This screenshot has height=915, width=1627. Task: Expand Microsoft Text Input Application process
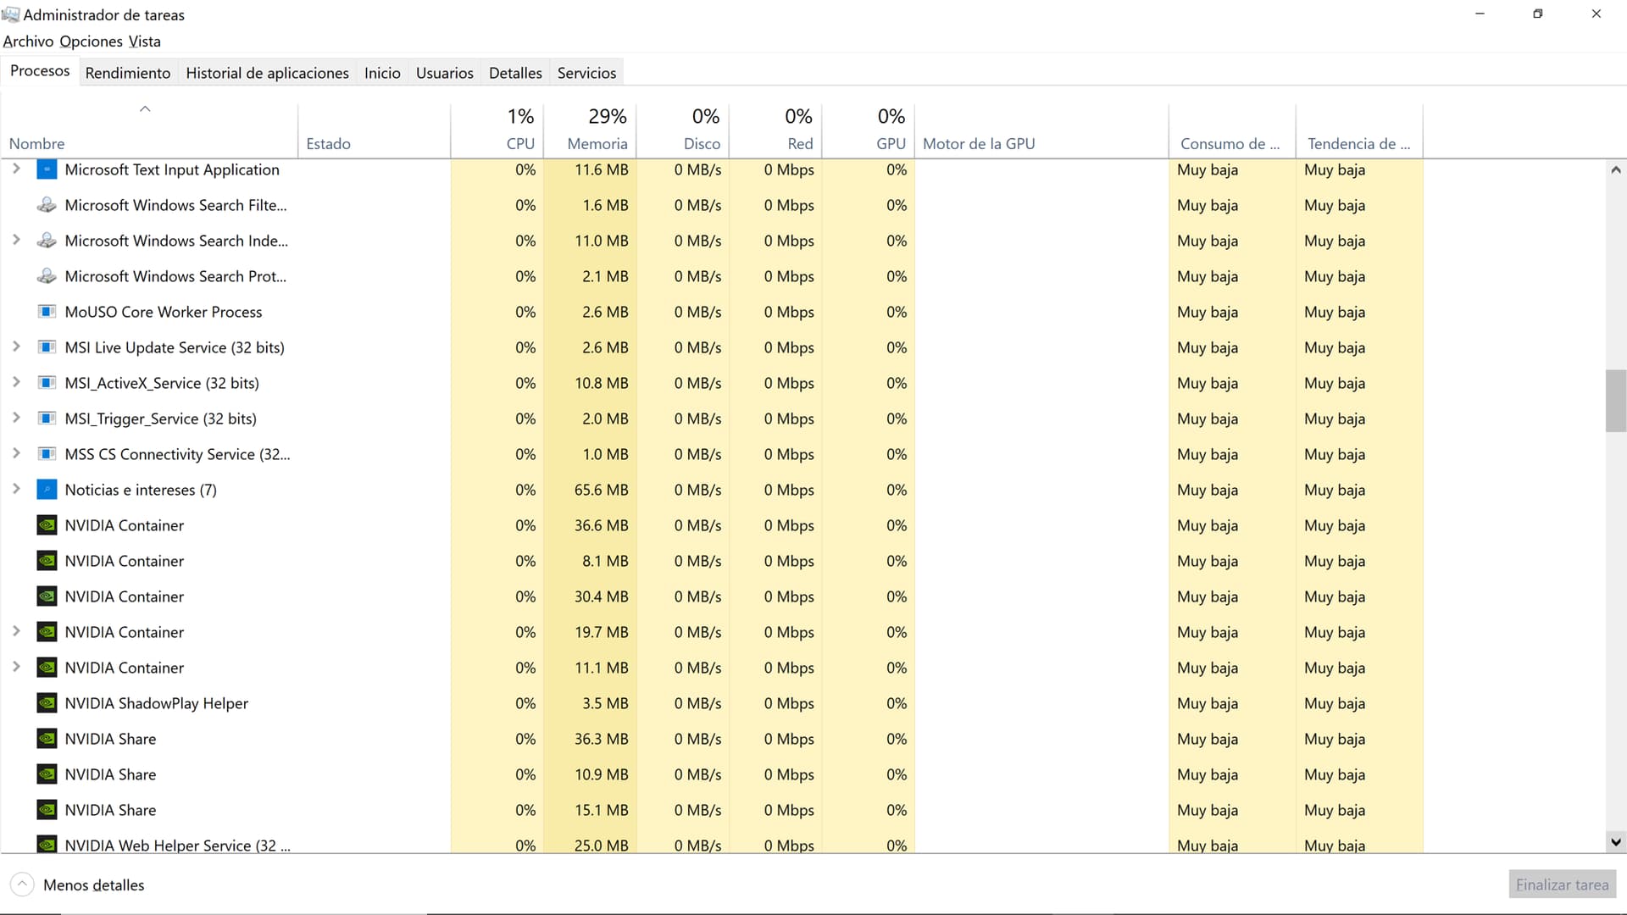coord(16,169)
